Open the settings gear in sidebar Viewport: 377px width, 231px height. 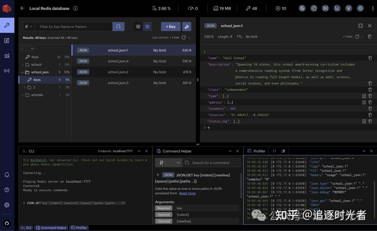tap(7, 205)
